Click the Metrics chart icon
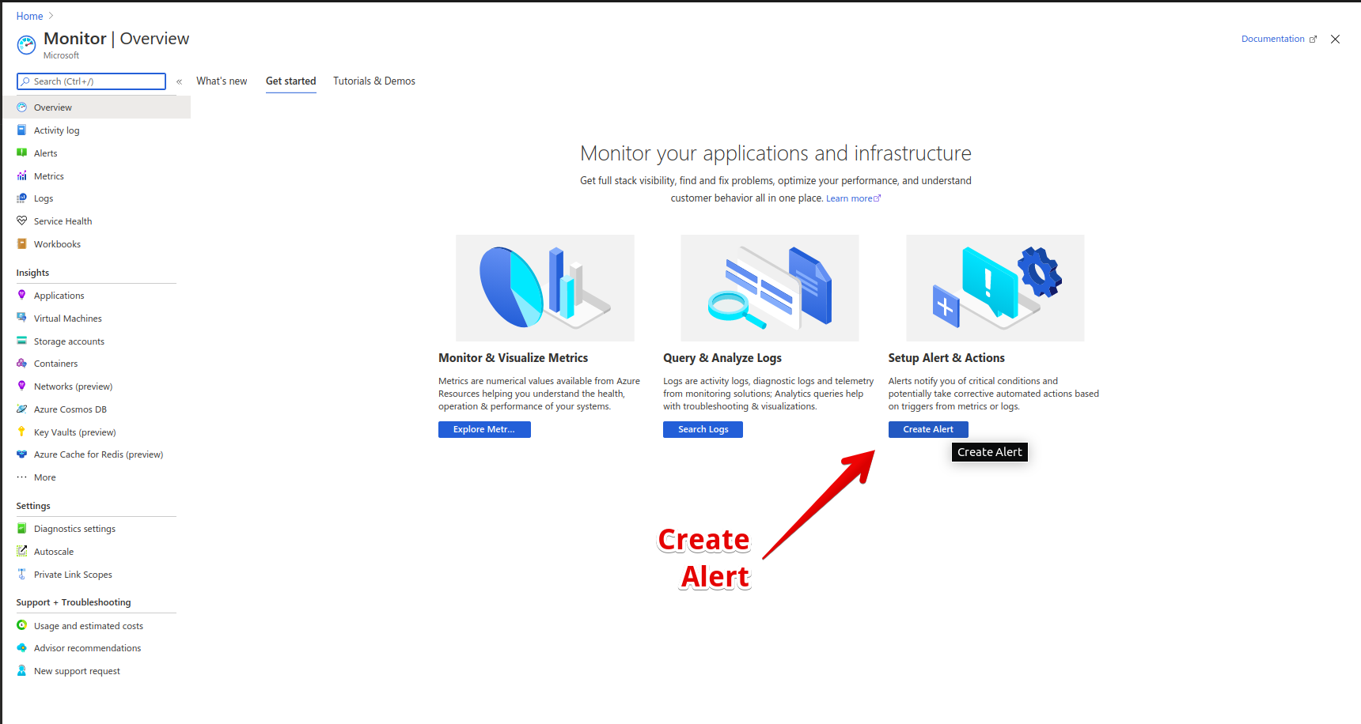Screen dimensions: 1361x724 tap(22, 176)
